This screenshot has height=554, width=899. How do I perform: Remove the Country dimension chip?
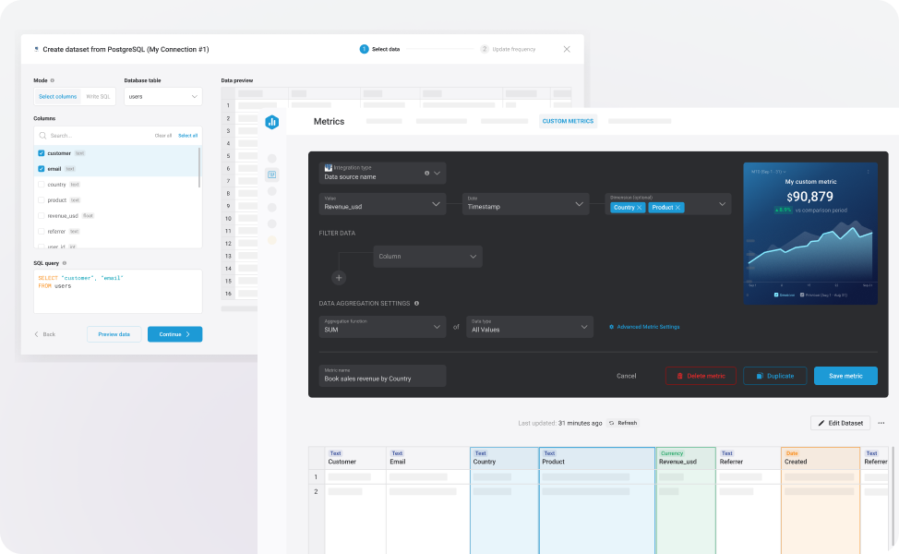click(x=639, y=209)
